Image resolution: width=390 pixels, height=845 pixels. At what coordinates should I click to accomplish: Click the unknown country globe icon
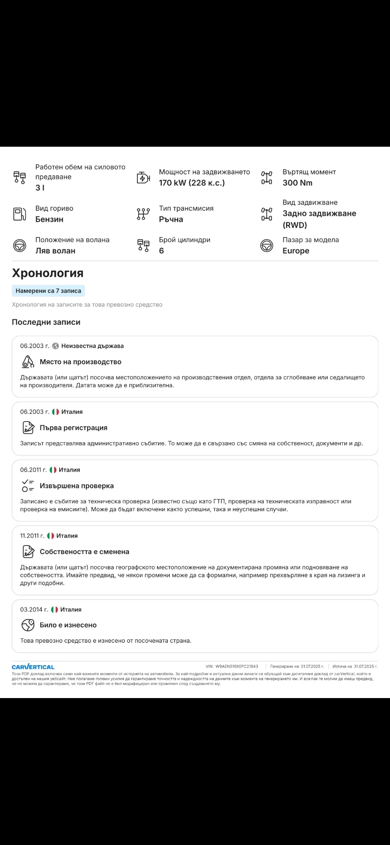click(x=55, y=346)
